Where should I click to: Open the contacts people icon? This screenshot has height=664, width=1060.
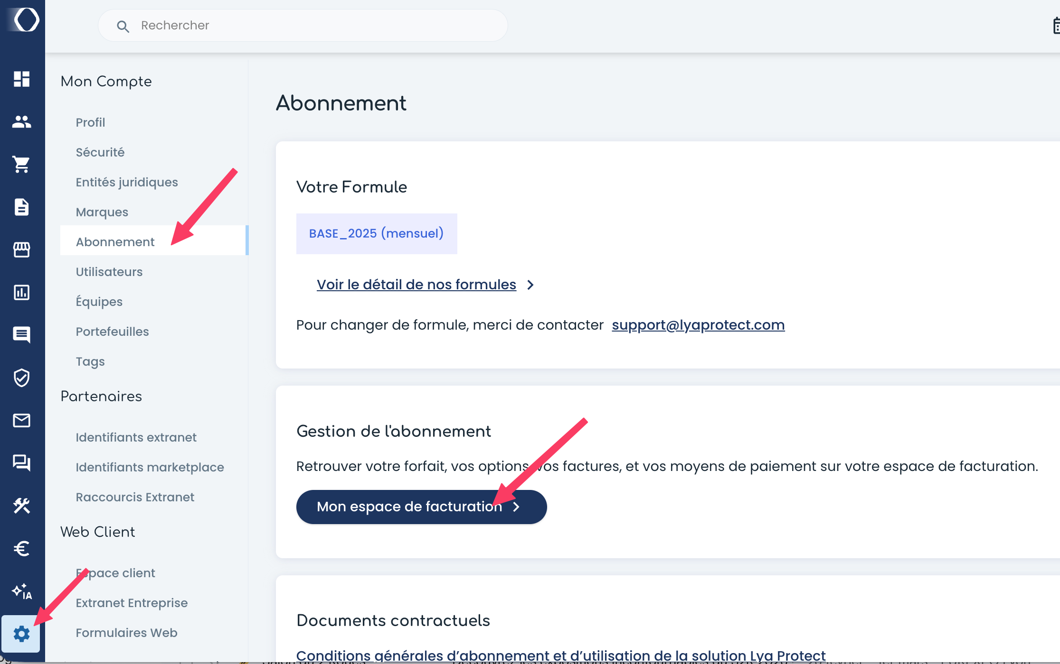[x=22, y=122]
